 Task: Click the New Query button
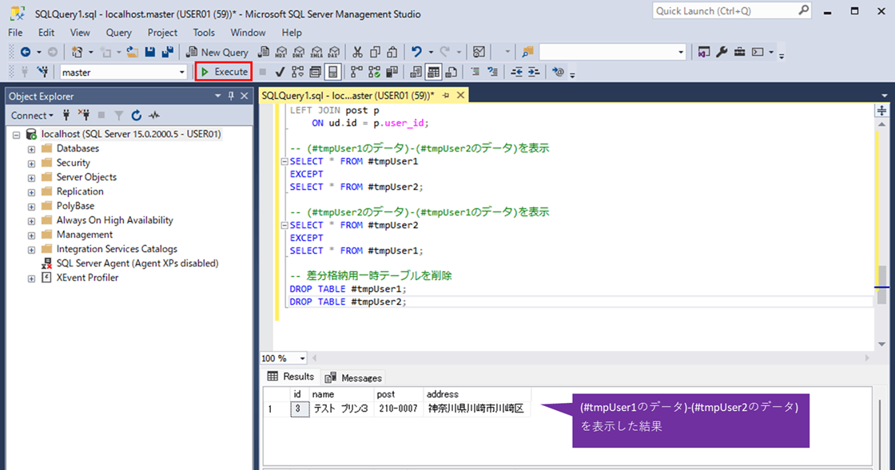[217, 52]
